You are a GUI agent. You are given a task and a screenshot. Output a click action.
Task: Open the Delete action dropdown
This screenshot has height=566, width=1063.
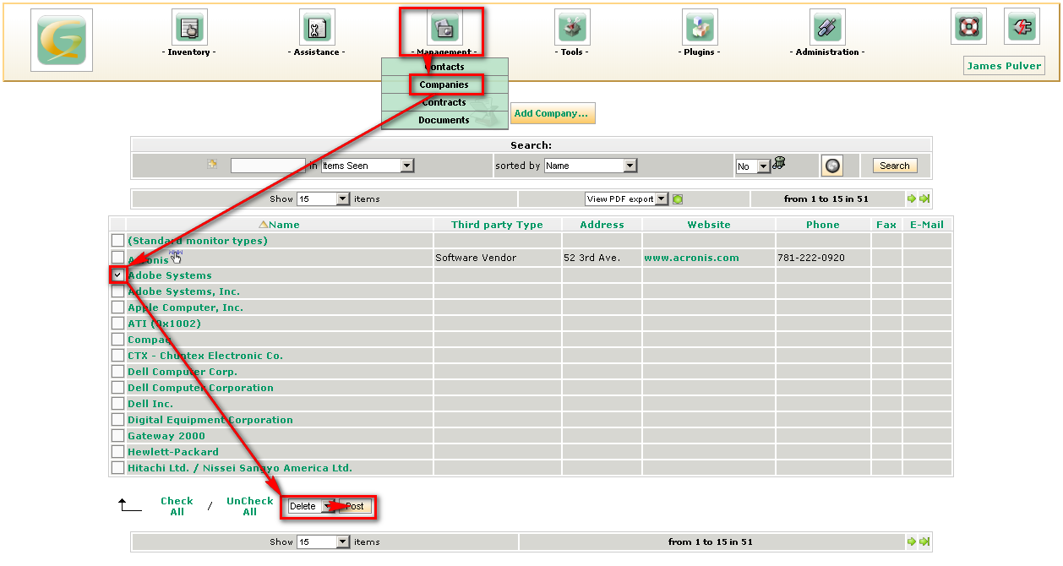coord(312,507)
